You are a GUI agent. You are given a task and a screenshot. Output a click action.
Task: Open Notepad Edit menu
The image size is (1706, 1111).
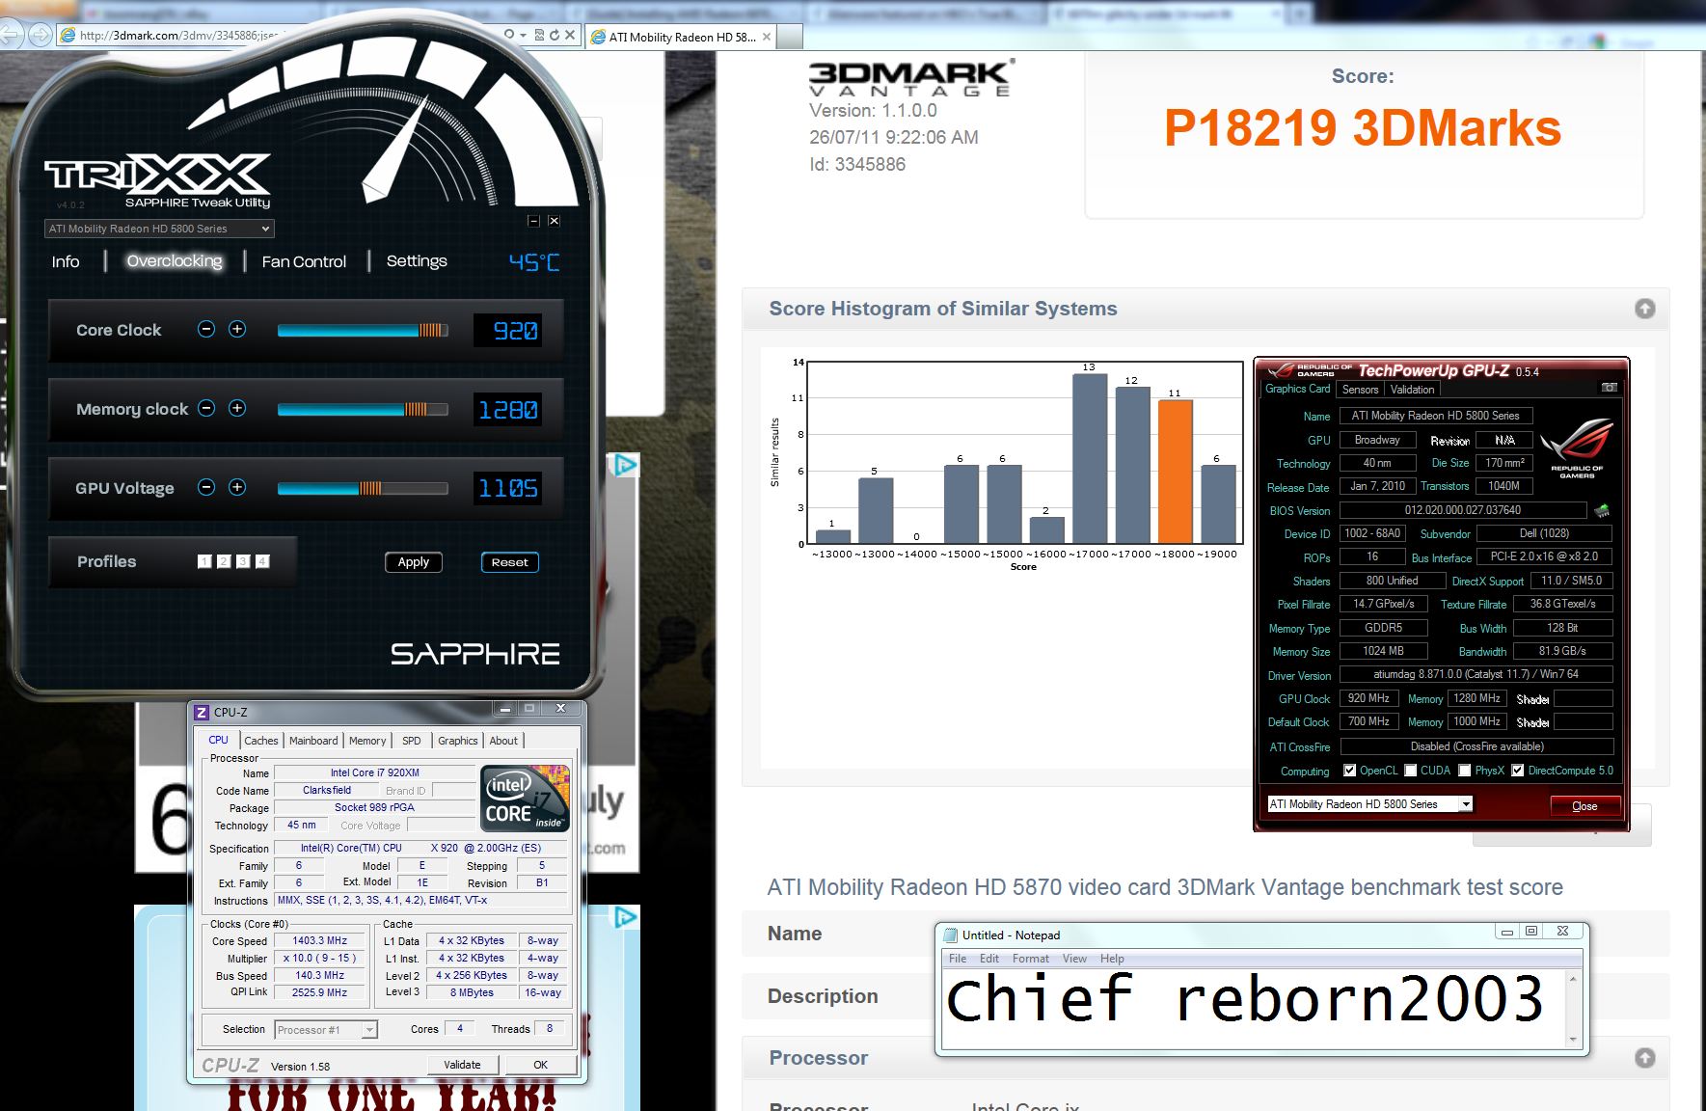[x=989, y=959]
